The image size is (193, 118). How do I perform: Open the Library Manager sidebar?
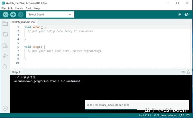(5, 45)
